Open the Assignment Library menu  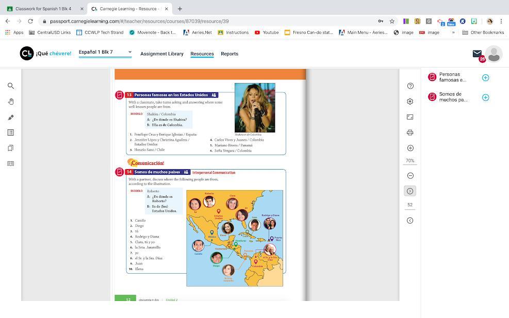[x=161, y=54]
